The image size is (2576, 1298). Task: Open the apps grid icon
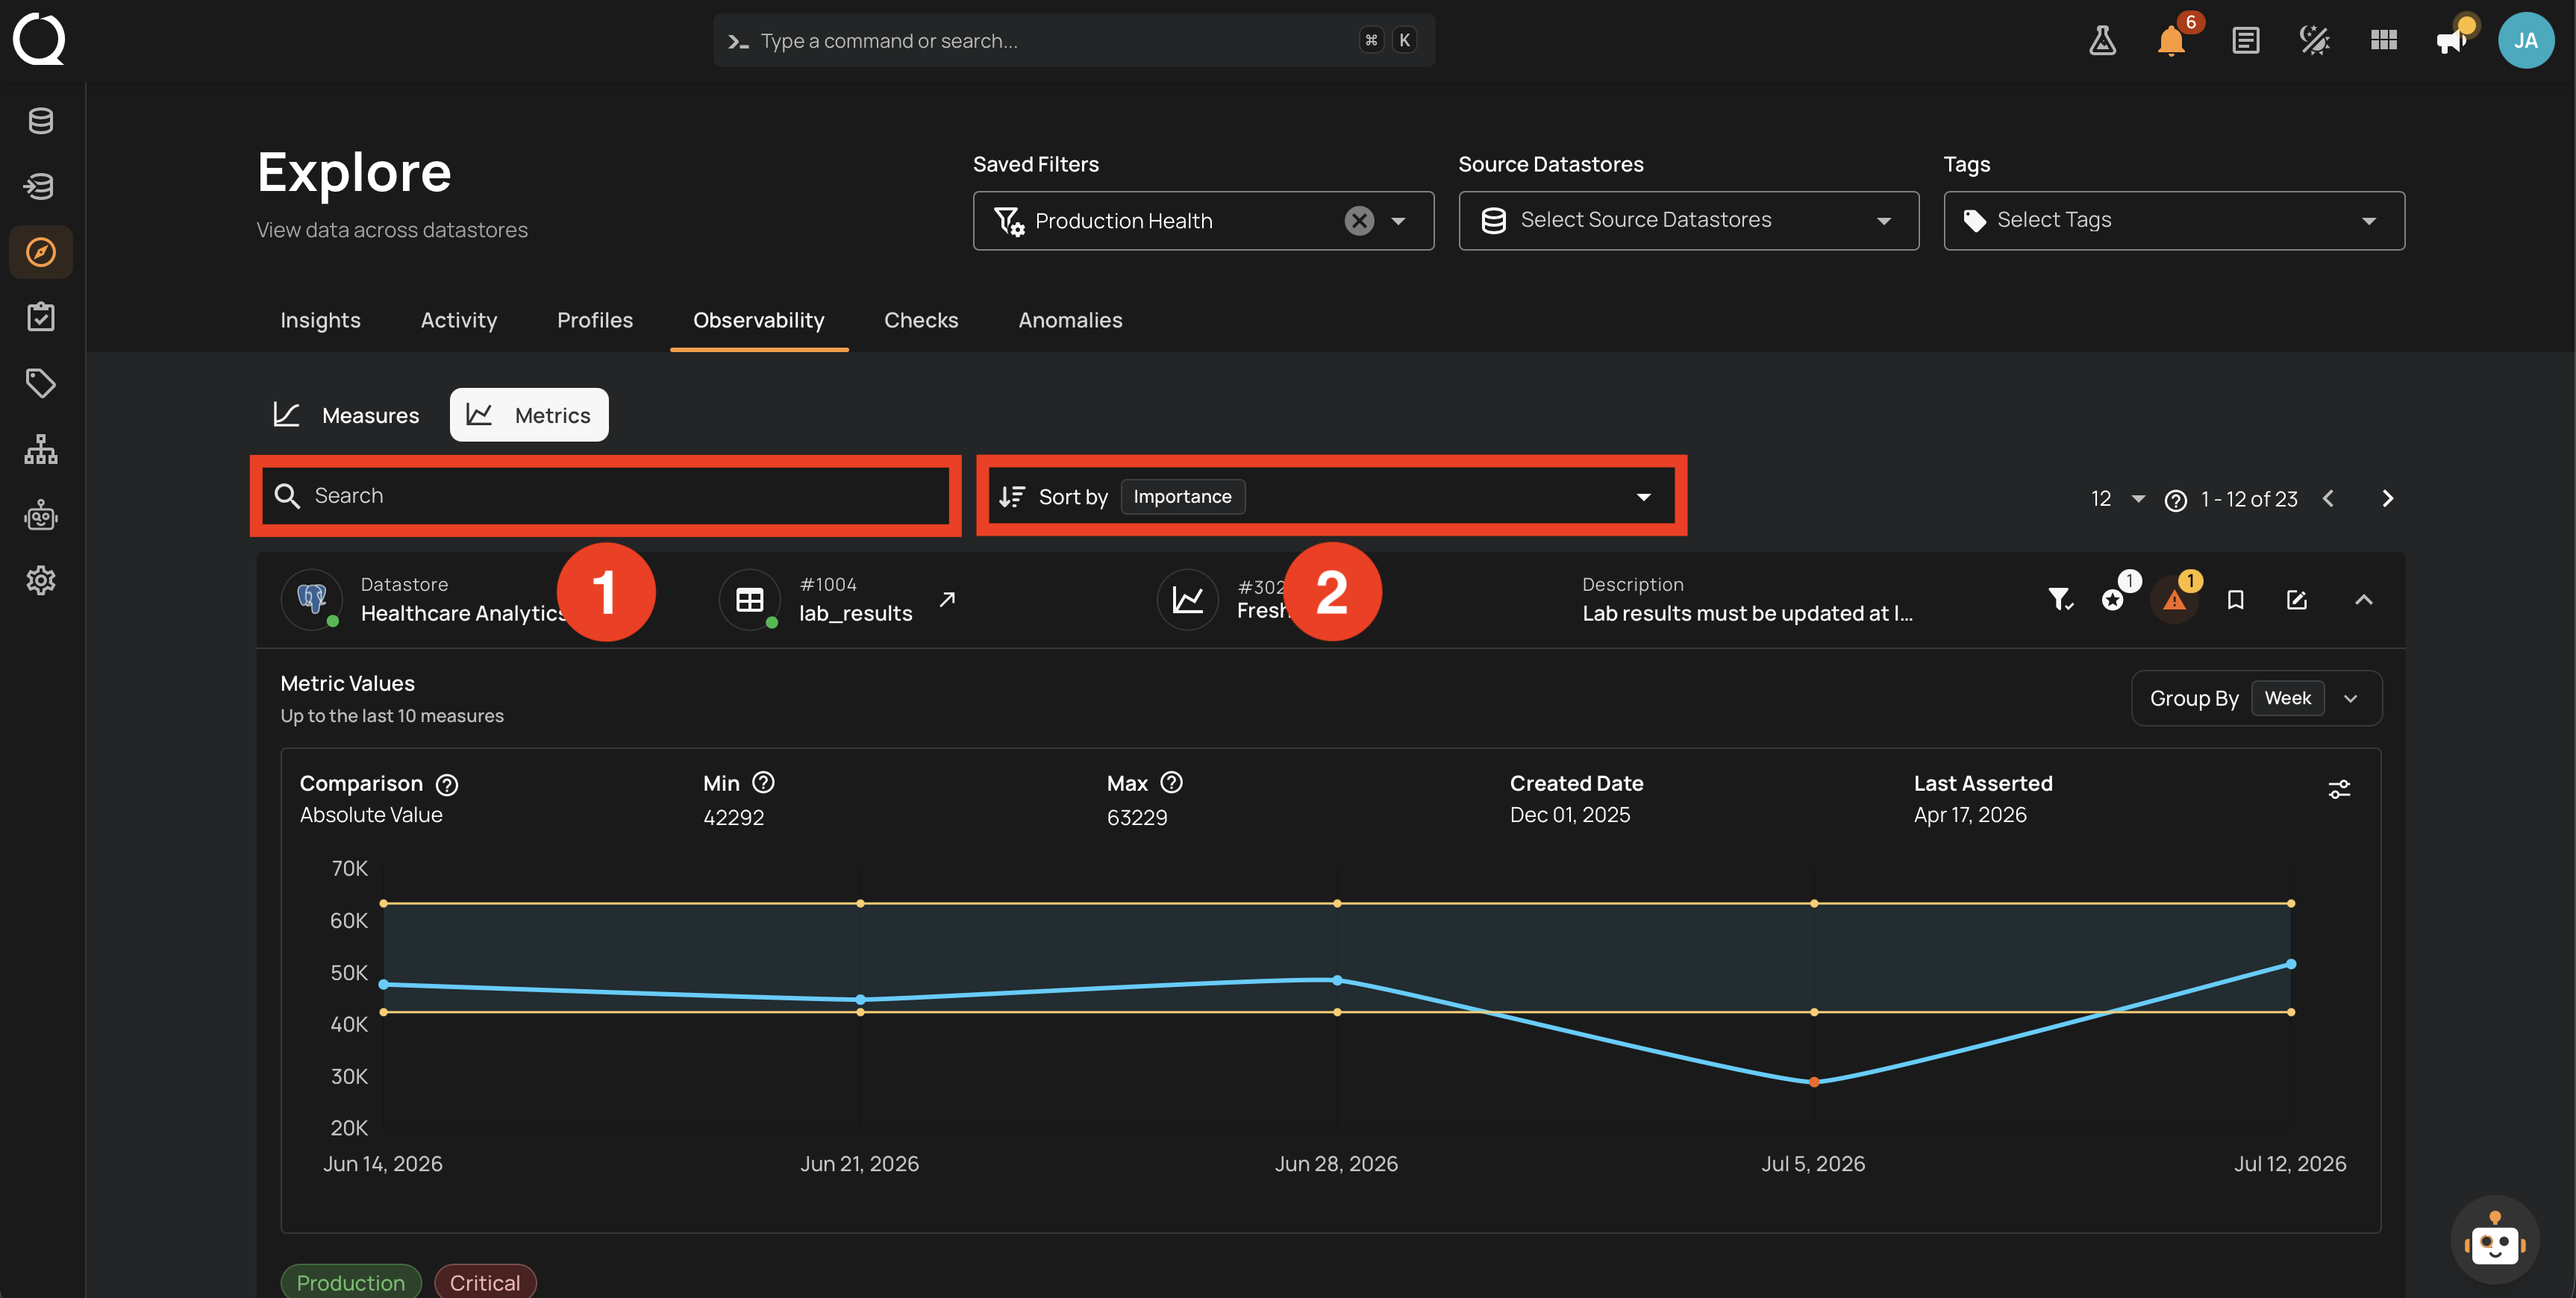pos(2384,41)
